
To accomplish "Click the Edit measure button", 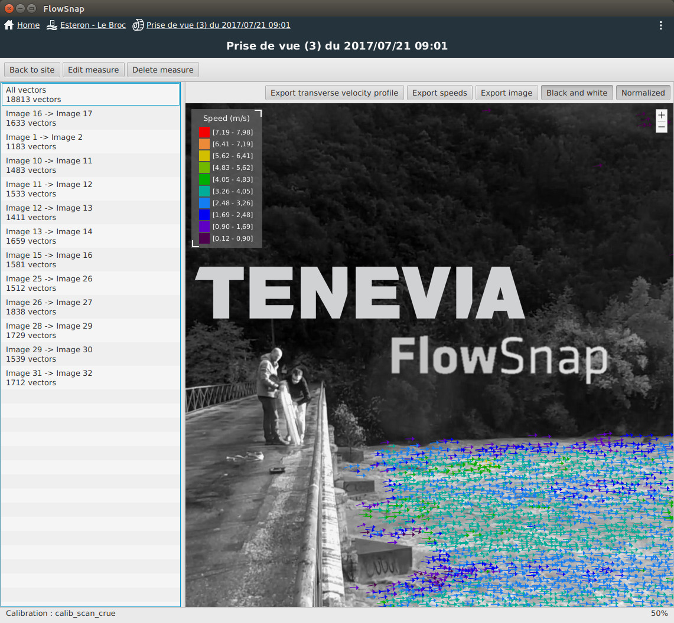I will pyautogui.click(x=93, y=70).
